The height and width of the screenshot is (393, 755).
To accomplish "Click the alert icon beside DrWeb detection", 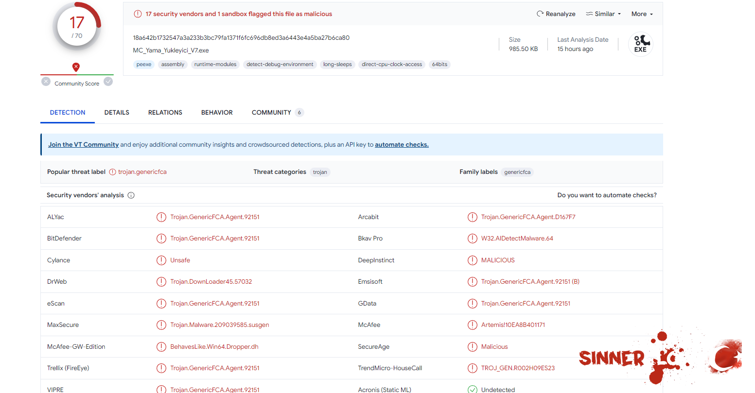I will pos(161,282).
